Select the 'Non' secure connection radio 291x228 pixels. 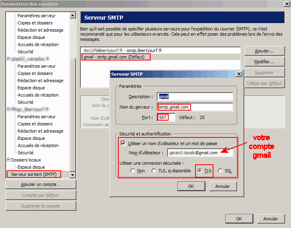click(133, 171)
